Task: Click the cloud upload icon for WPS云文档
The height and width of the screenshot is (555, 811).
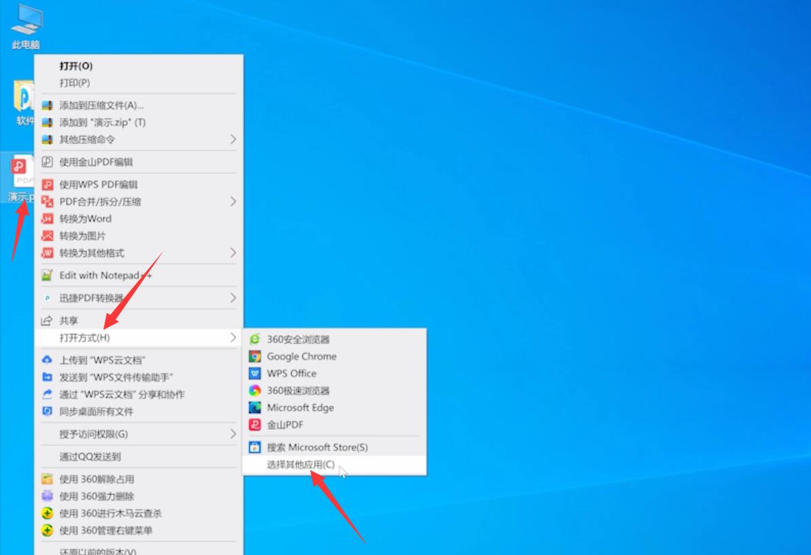Action: [x=47, y=360]
